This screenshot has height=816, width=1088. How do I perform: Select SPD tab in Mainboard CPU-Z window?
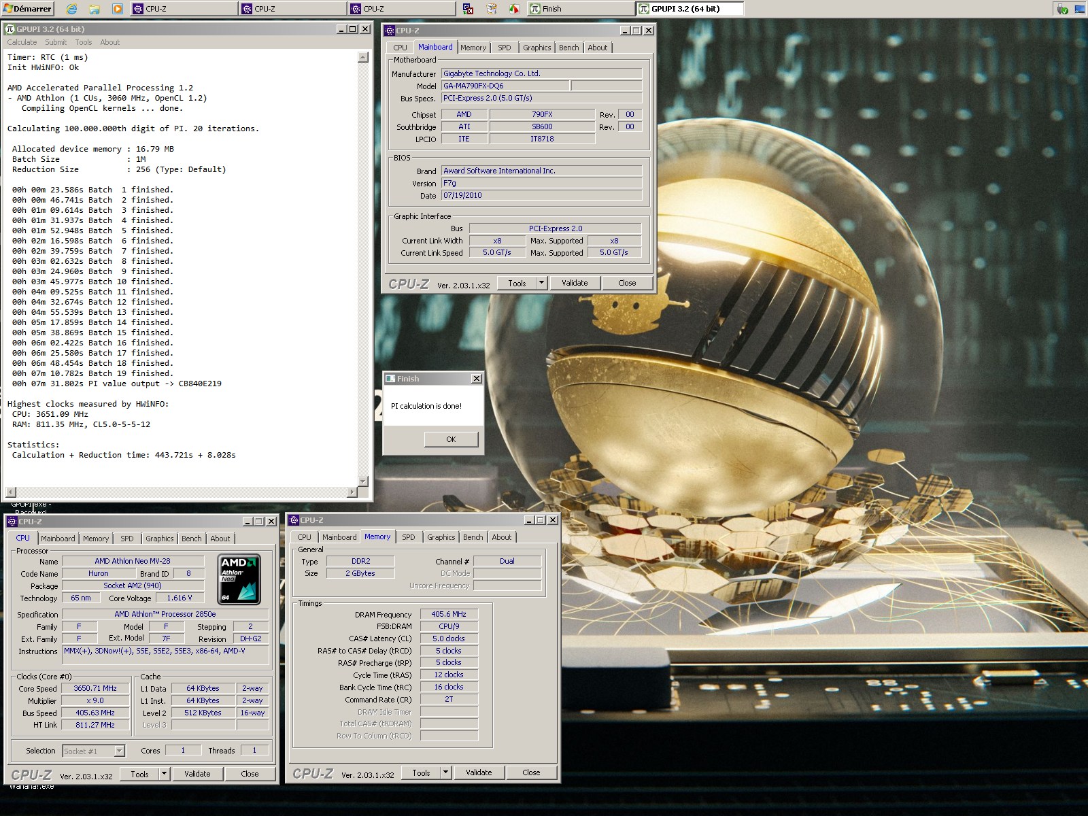pyautogui.click(x=504, y=48)
